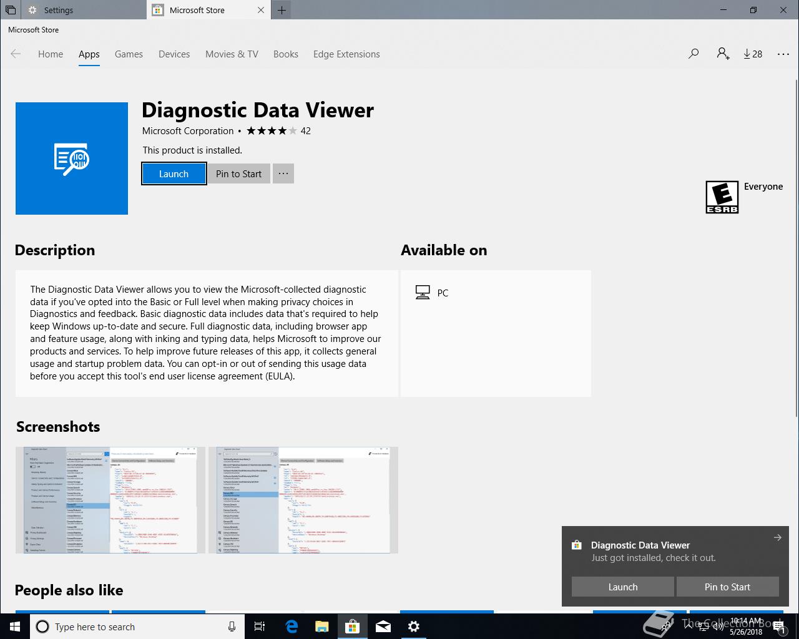Open Task View from the taskbar

[260, 627]
